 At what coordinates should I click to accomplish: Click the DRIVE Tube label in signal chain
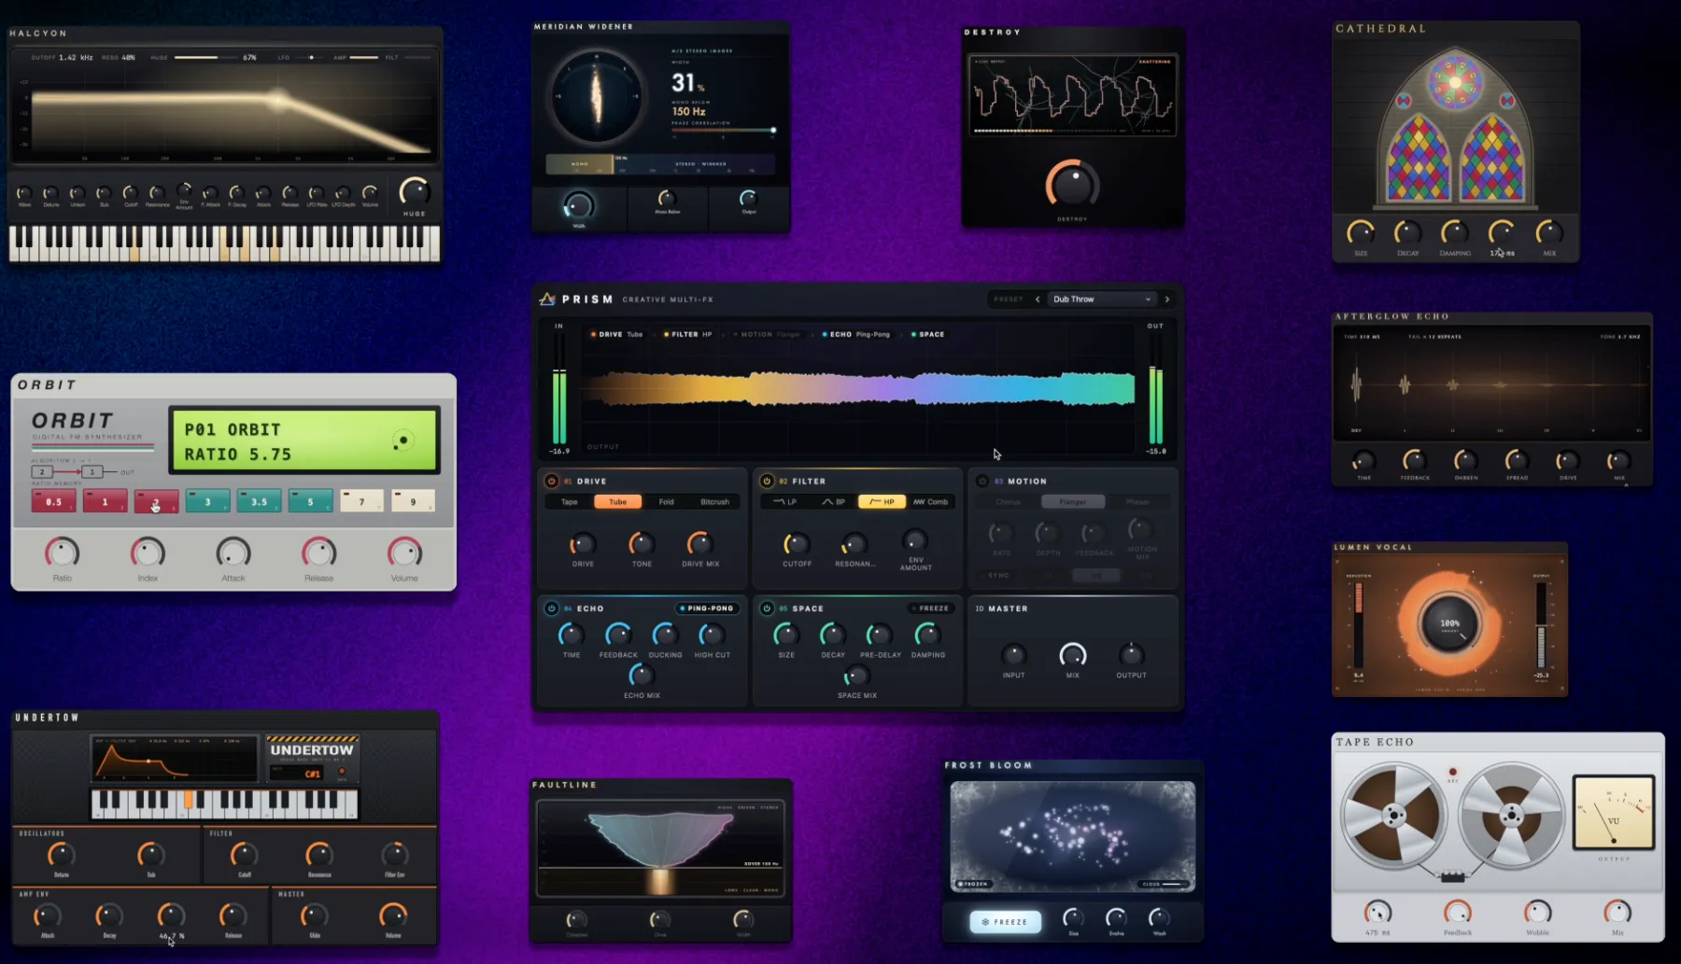tap(616, 334)
